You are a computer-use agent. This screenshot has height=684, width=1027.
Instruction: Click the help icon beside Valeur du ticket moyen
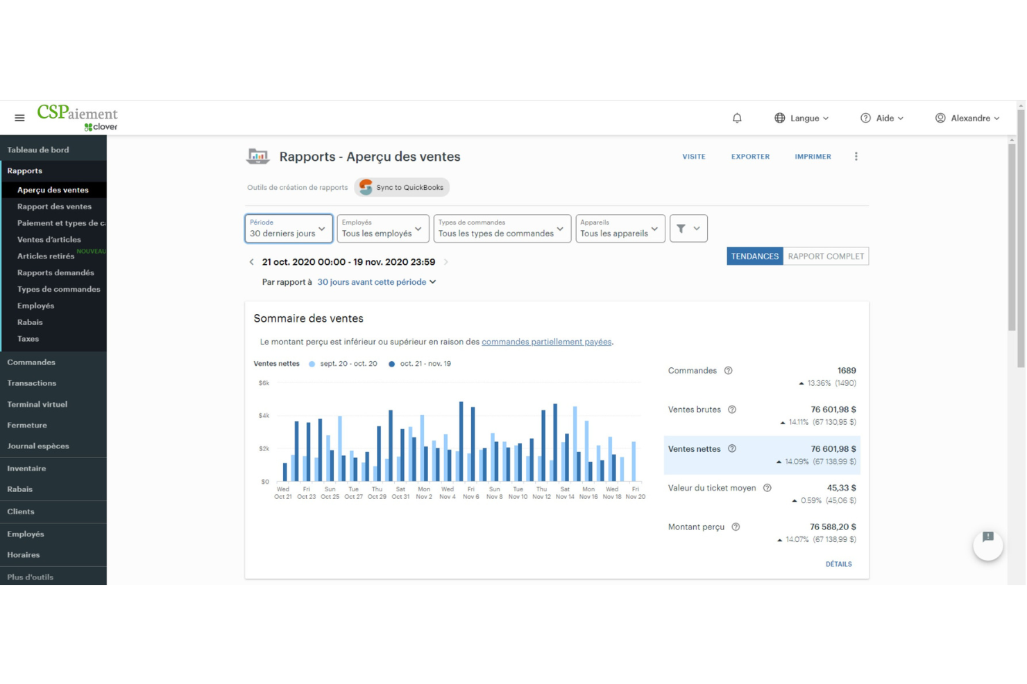767,488
